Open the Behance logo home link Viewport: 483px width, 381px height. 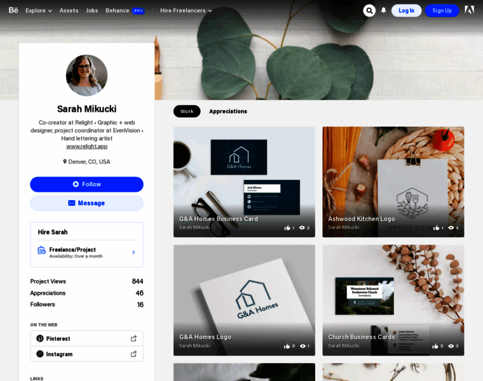point(13,10)
